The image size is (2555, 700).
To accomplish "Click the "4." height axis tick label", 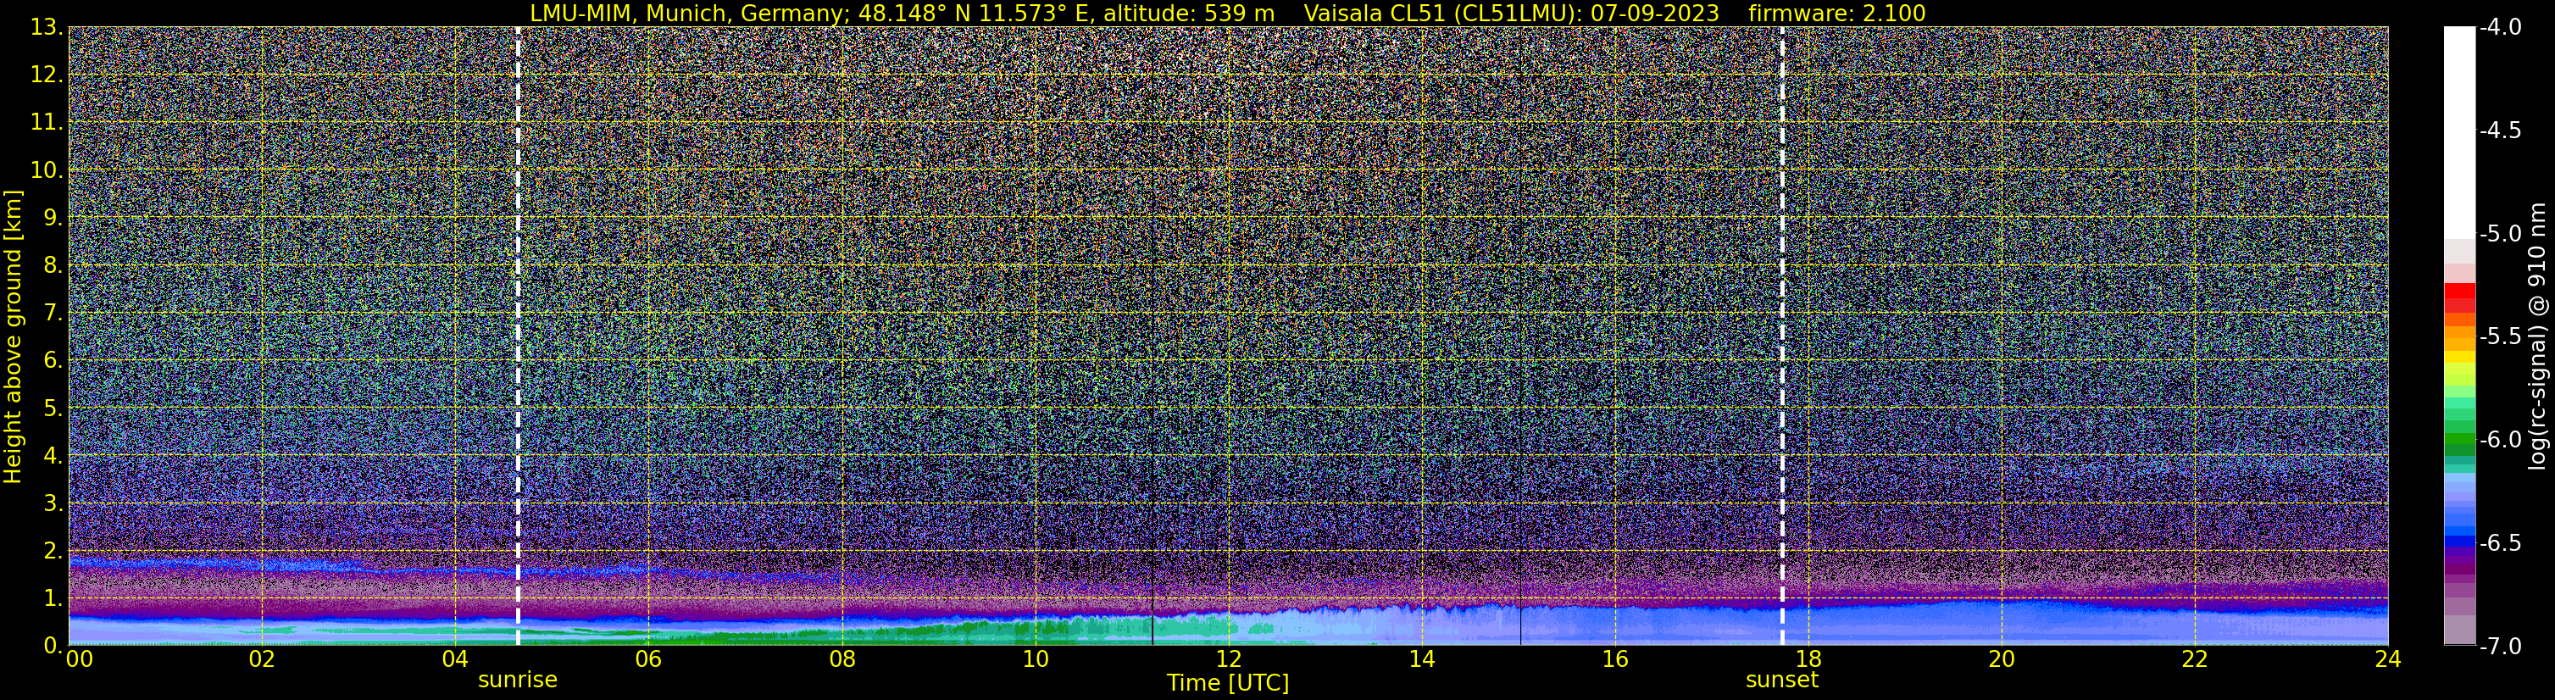I will click(53, 456).
